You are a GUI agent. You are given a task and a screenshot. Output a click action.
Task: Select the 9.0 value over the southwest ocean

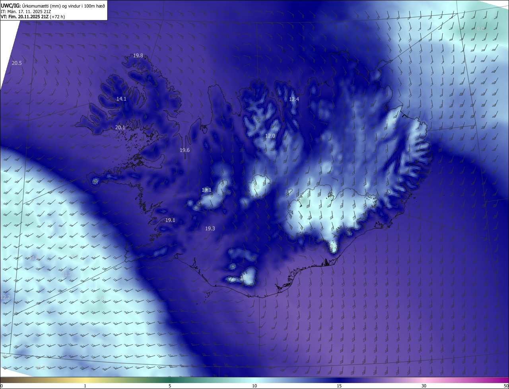pyautogui.click(x=100, y=298)
